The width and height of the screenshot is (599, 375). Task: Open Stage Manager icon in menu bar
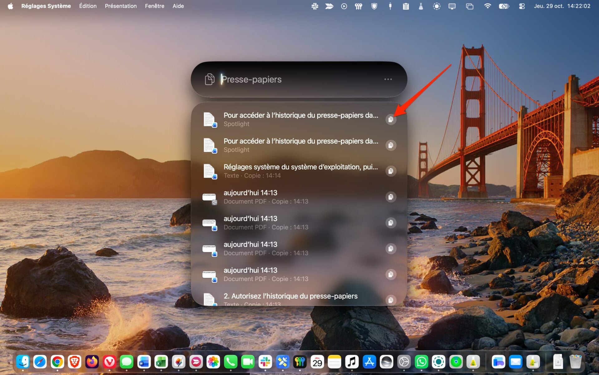470,6
